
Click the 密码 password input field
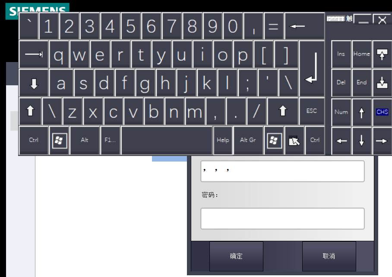coord(282,219)
